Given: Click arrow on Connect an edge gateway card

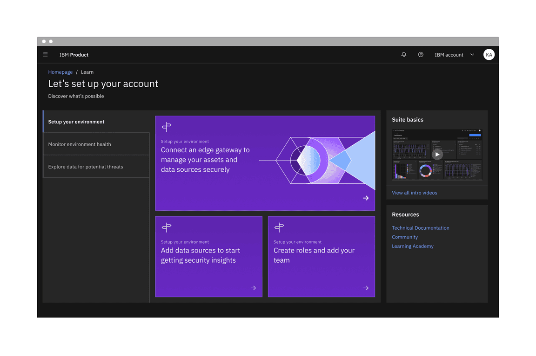Looking at the screenshot, I should click(366, 198).
